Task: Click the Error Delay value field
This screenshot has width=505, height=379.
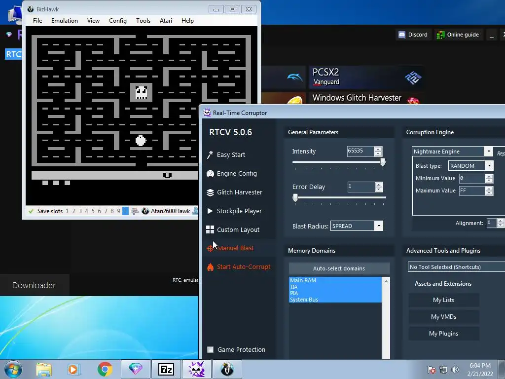Action: 361,187
